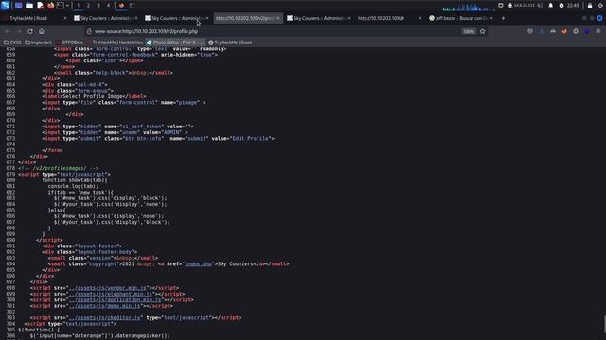Reload the current page

point(30,31)
